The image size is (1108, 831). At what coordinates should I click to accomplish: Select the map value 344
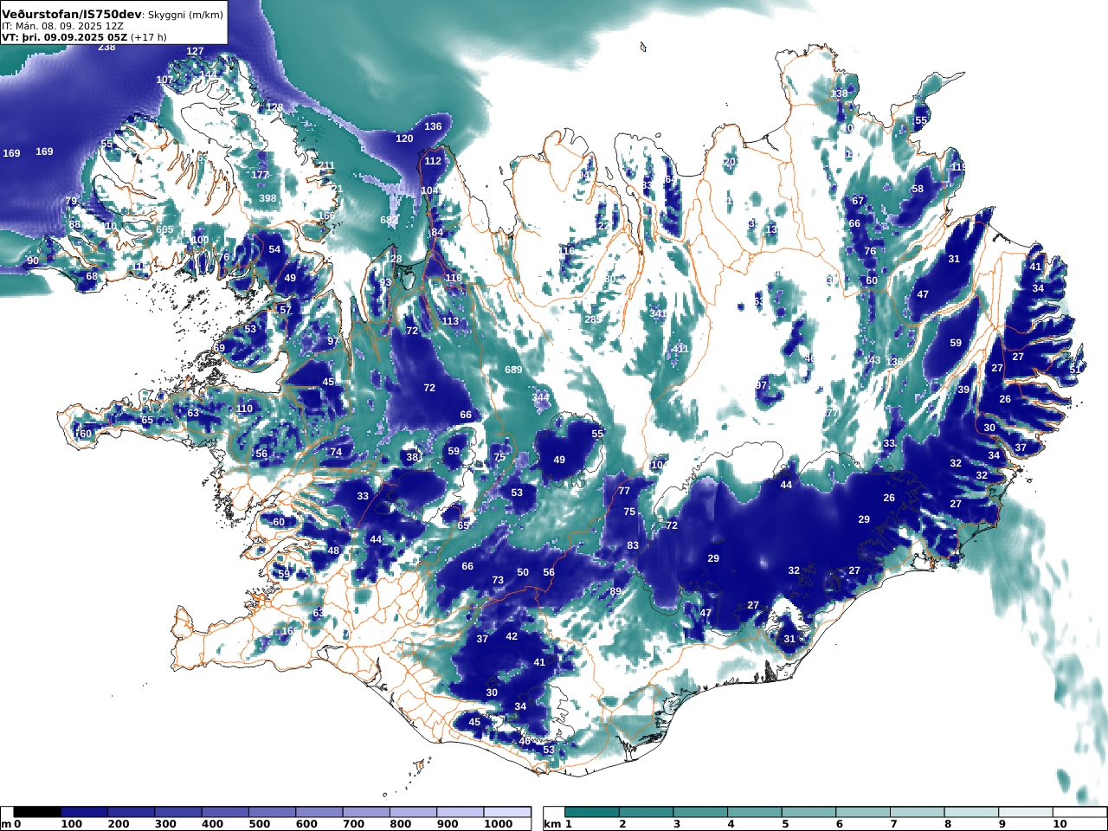click(540, 397)
